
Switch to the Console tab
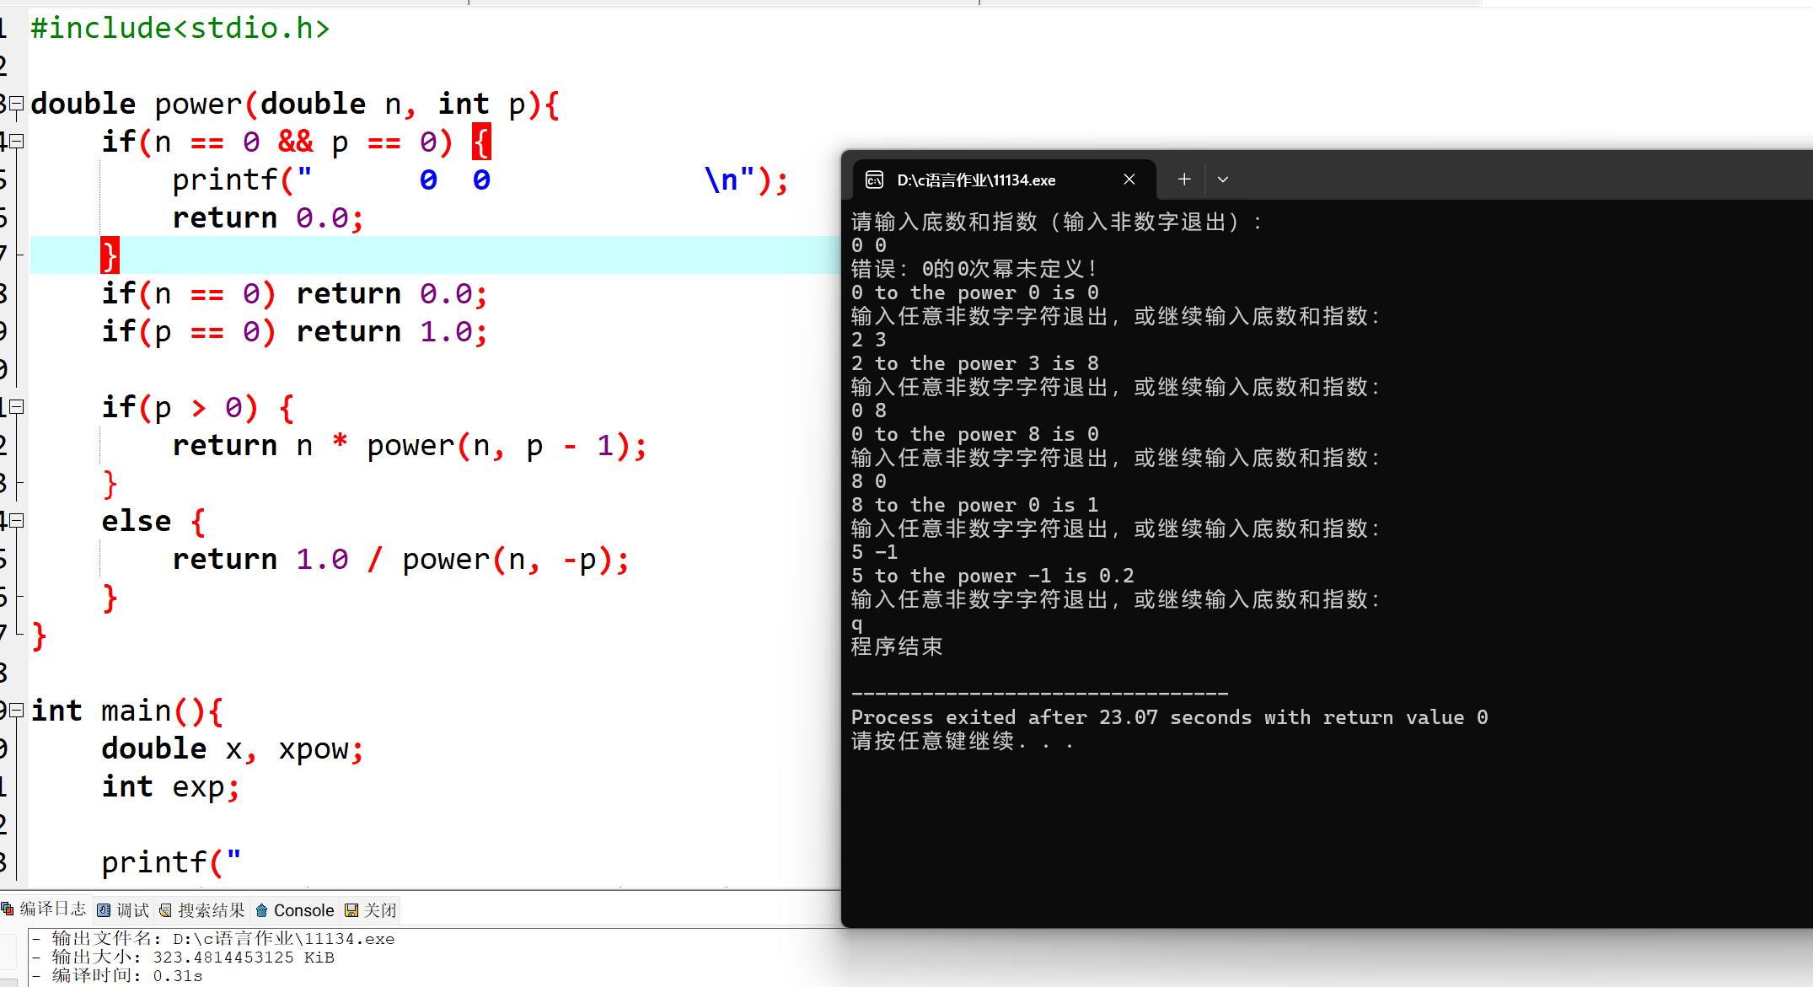point(303,910)
